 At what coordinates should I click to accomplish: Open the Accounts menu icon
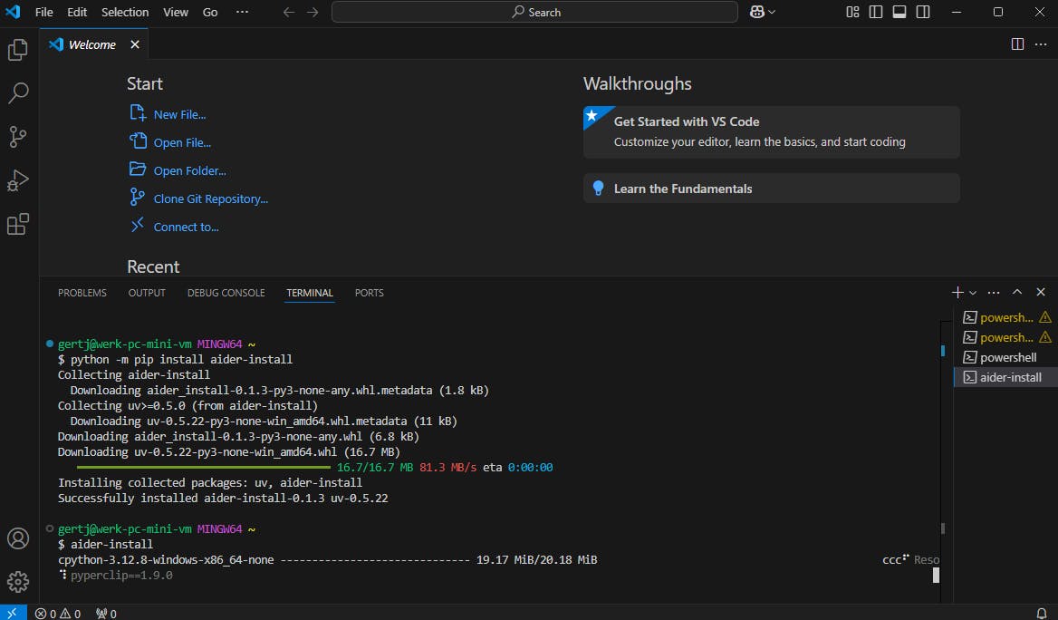tap(18, 538)
